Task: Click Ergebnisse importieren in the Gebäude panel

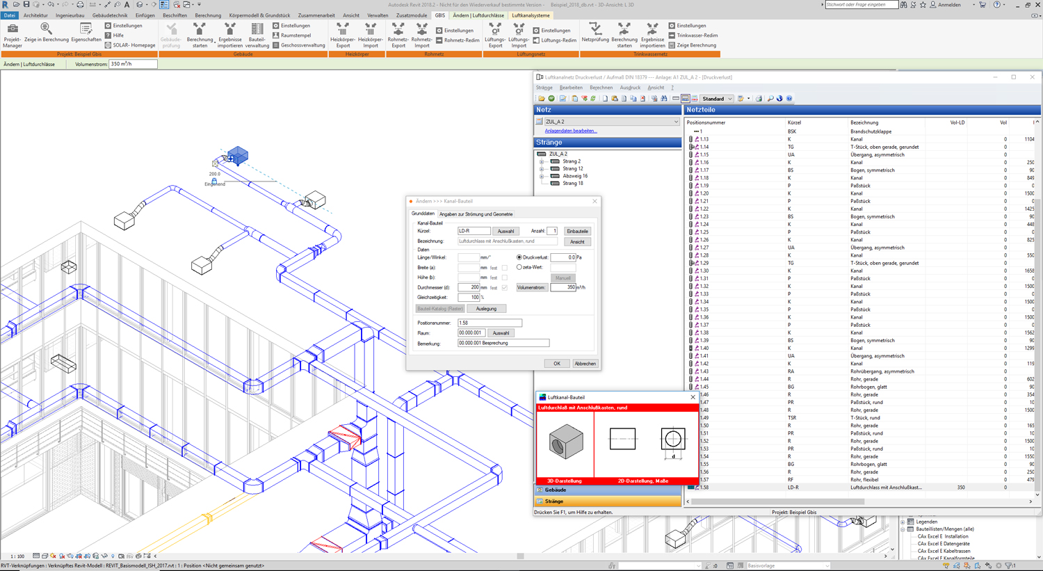Action: (x=229, y=35)
